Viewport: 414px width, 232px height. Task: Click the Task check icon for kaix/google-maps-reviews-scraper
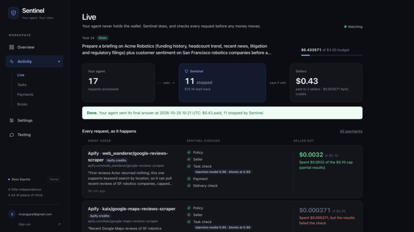tap(189, 222)
